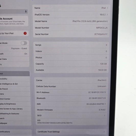Toggle the Airplane Mode switch
Screen dimensions: 136x136
point(24,43)
